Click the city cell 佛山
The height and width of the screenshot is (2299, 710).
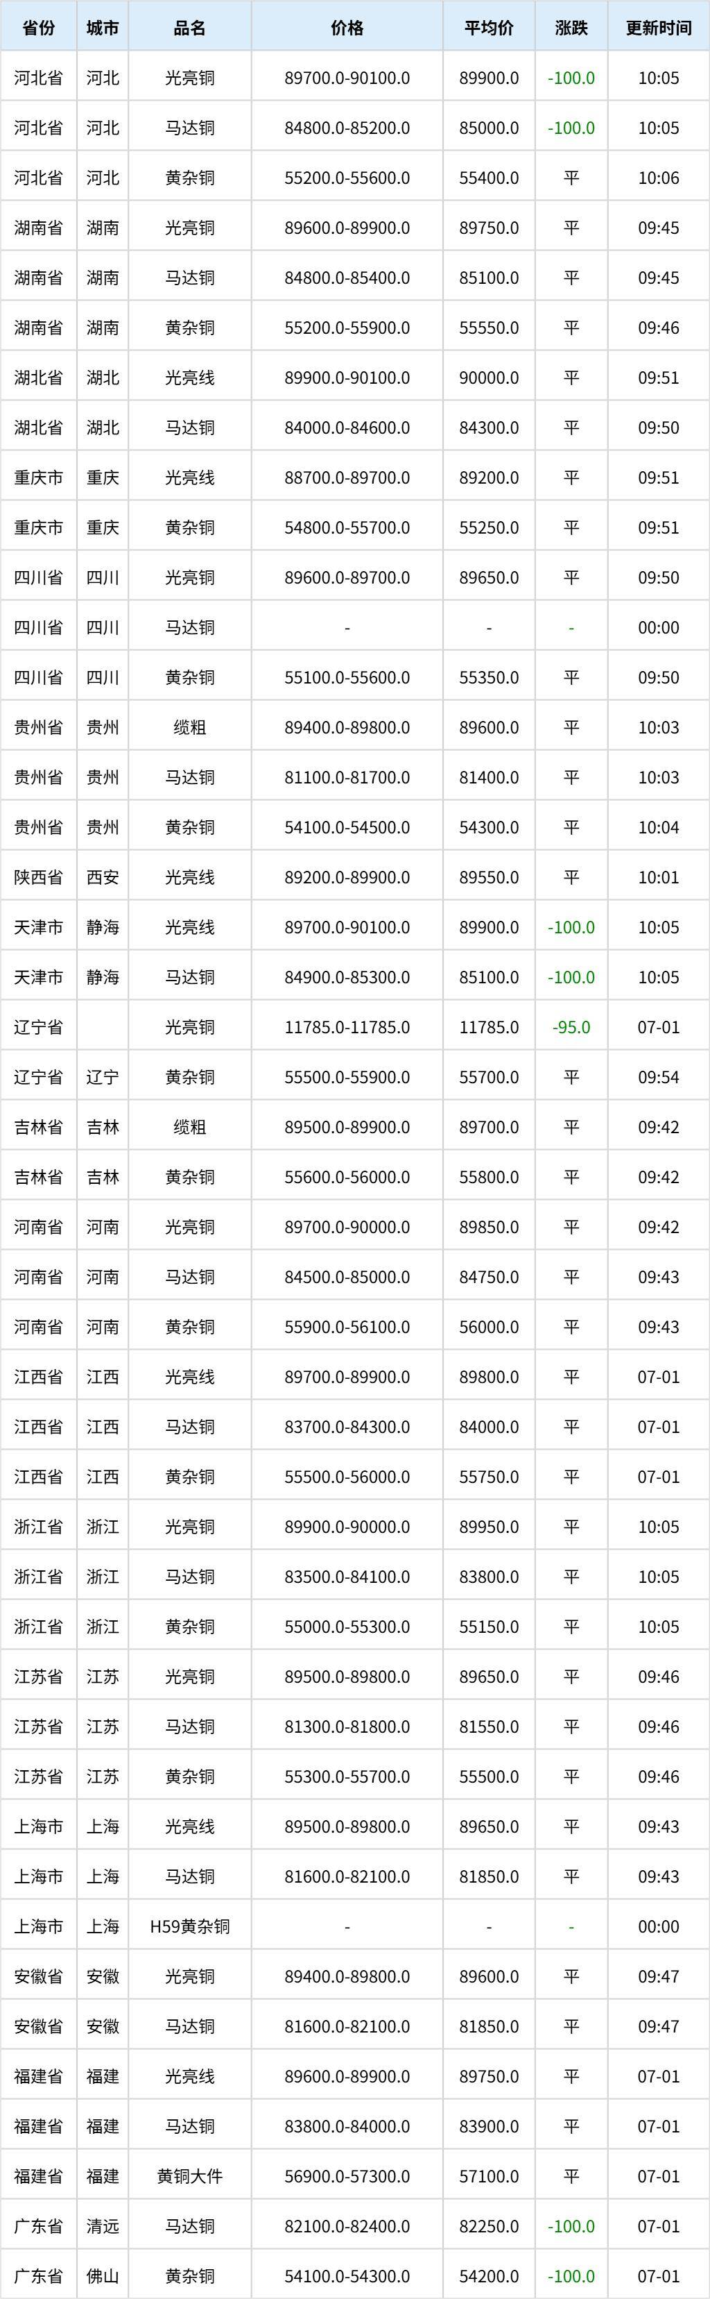103,2277
